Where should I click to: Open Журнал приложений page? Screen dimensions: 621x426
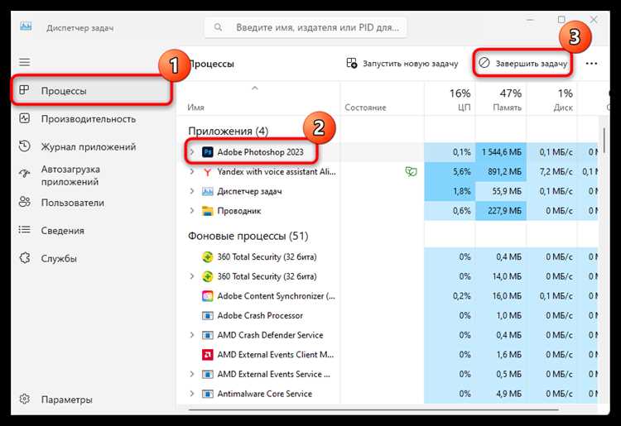tap(92, 146)
